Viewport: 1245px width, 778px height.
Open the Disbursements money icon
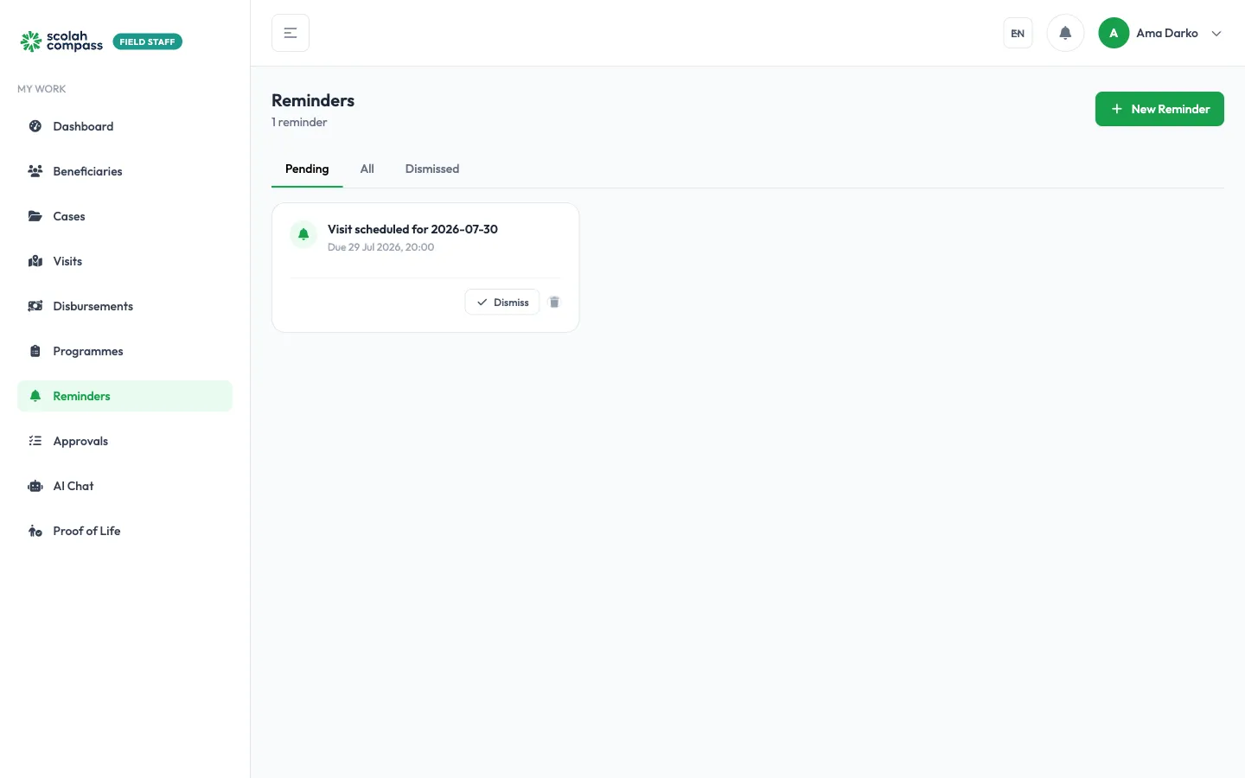coord(35,306)
